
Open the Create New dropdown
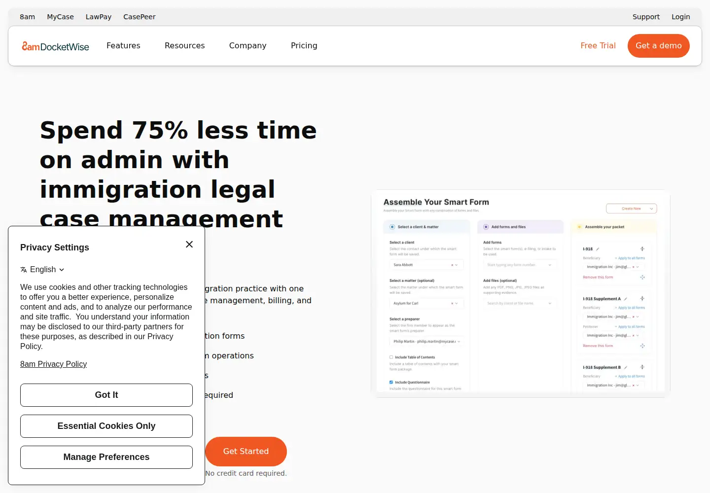point(632,209)
